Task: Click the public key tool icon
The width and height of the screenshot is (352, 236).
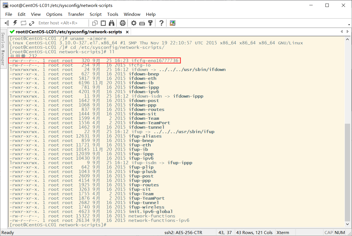Action: 150,23
